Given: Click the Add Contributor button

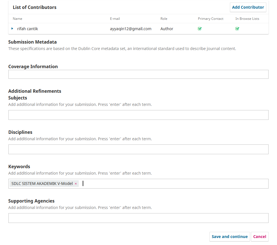Looking at the screenshot, I should 248,7.
